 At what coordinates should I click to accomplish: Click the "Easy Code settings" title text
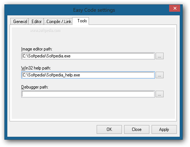94,10
